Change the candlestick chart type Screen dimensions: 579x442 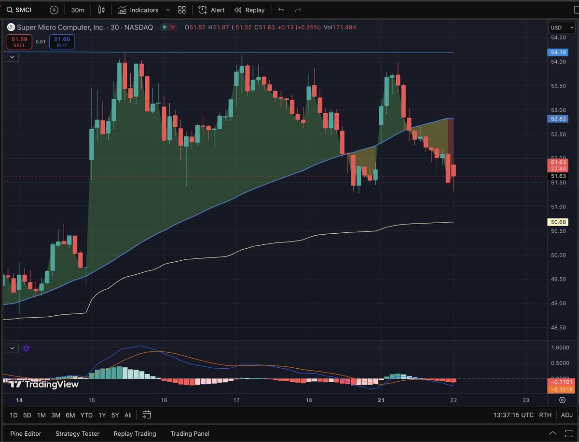click(101, 10)
